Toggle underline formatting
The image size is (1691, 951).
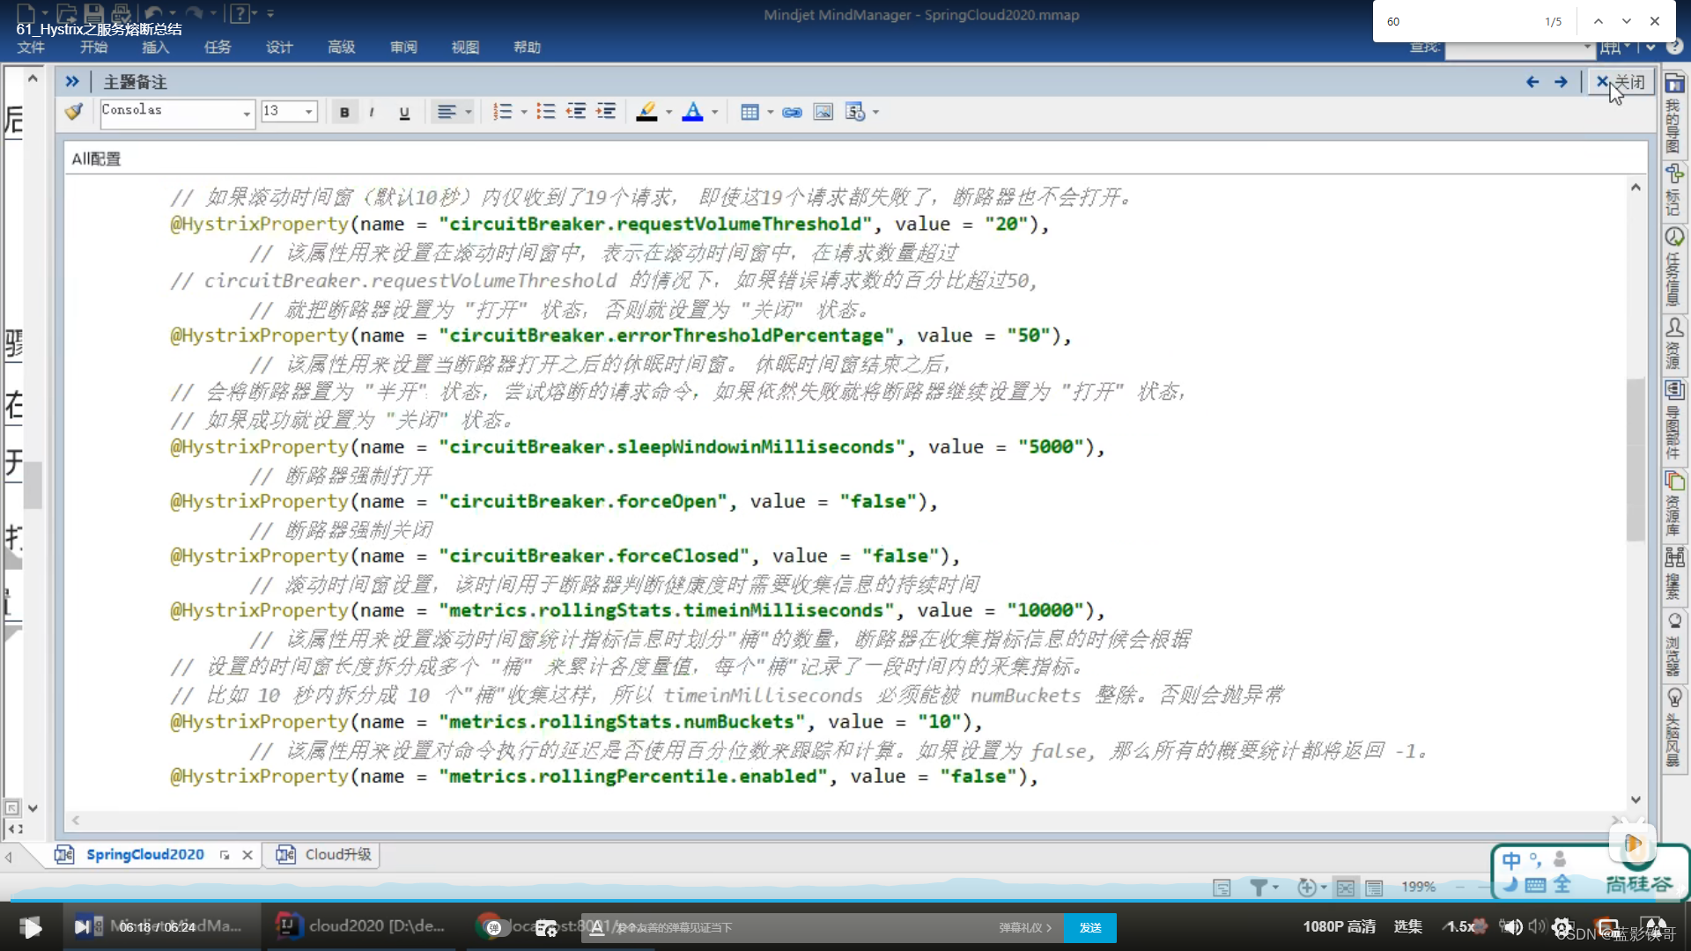tap(404, 112)
